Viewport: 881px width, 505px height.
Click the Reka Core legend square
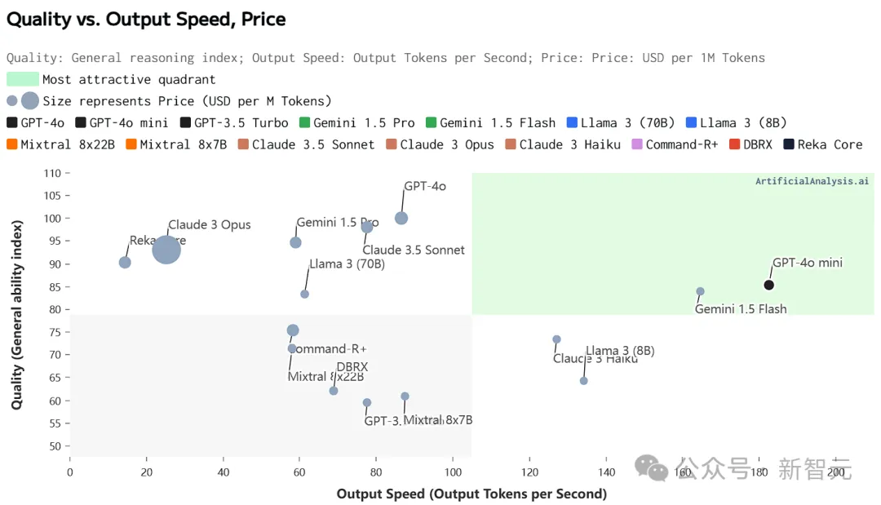[789, 144]
